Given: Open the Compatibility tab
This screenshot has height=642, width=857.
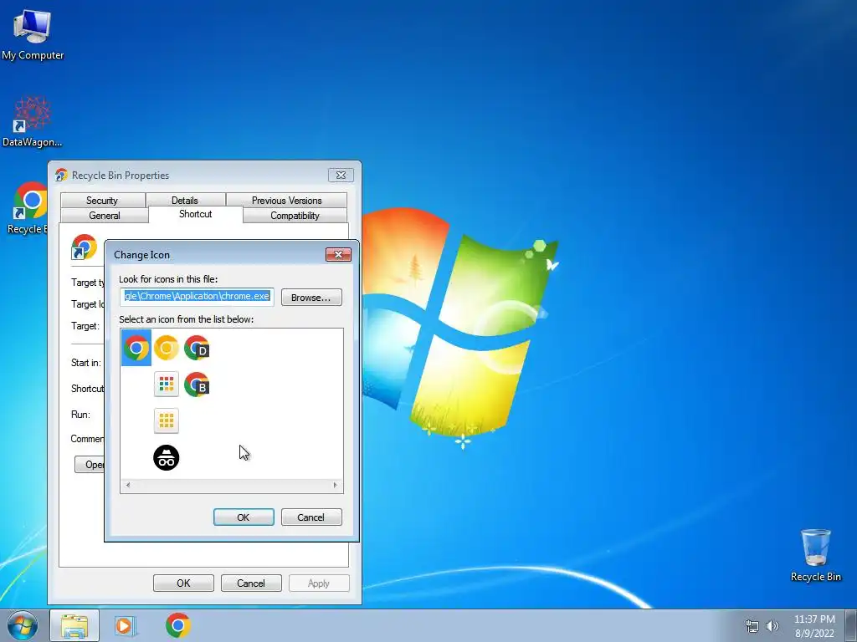Looking at the screenshot, I should (295, 216).
